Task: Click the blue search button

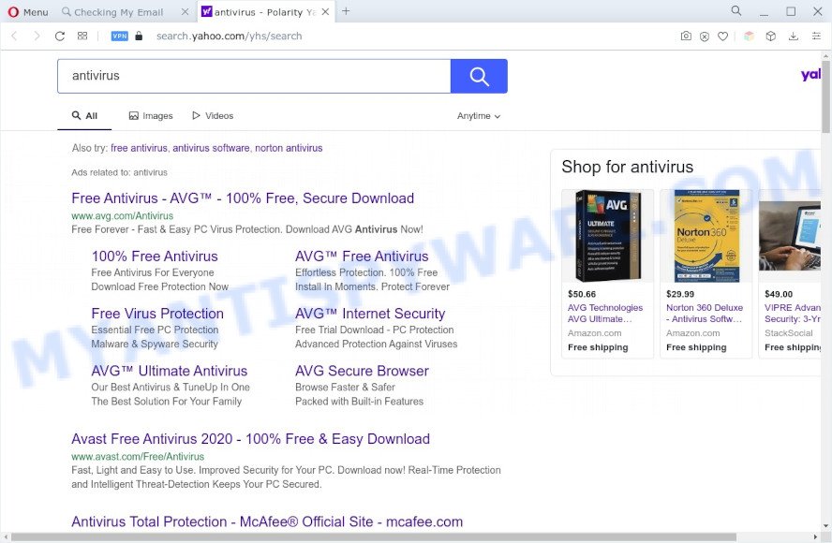Action: coord(479,76)
